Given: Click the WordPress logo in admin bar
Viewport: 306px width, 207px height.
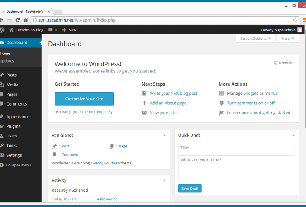Looking at the screenshot, I should tap(2, 30).
